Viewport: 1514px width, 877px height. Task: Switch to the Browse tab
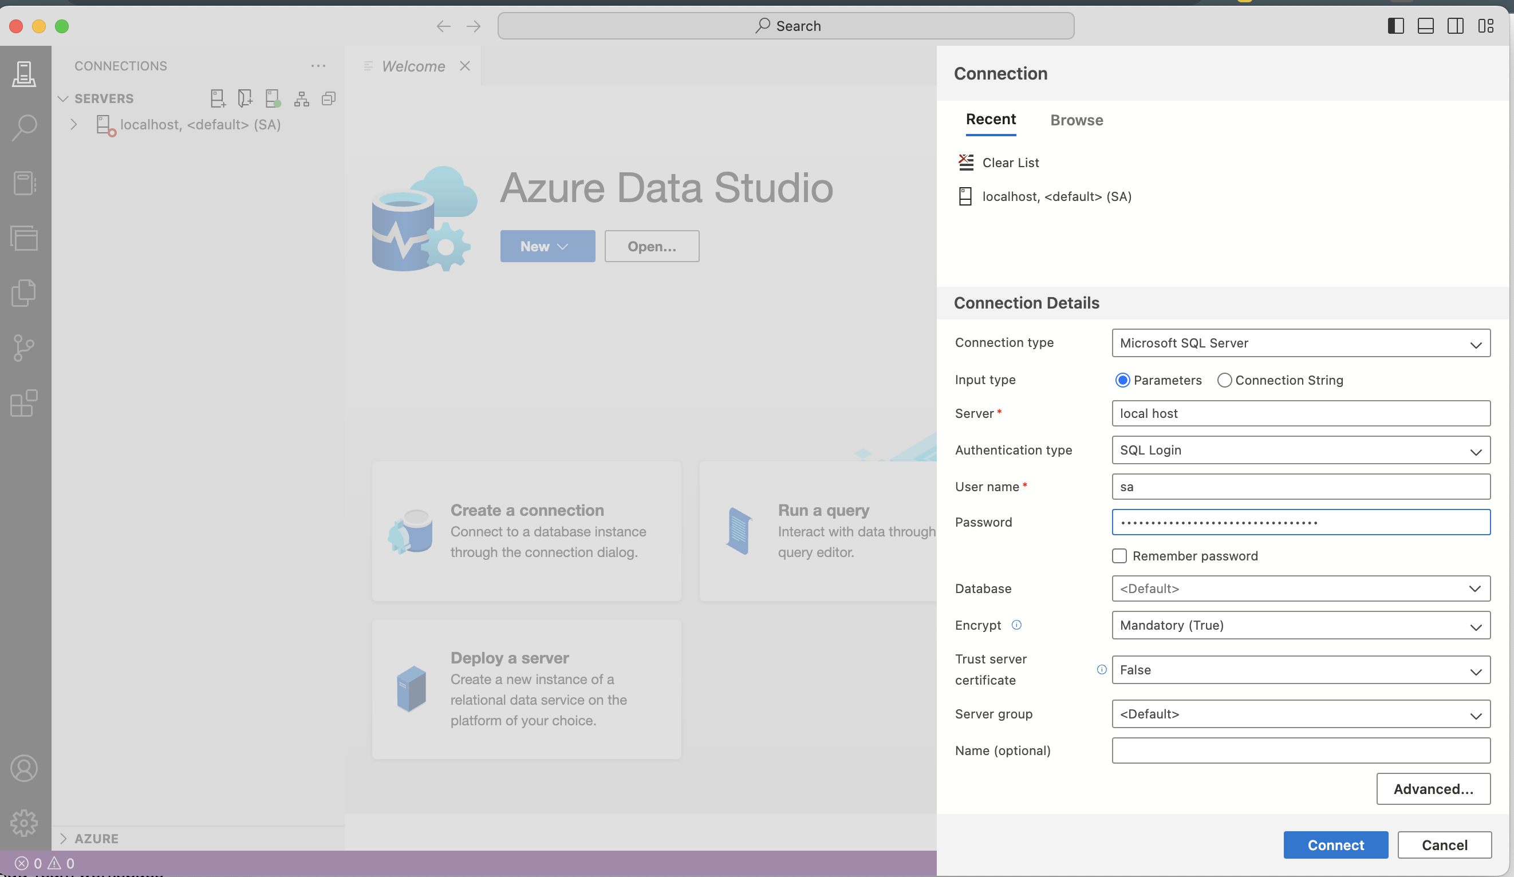coord(1077,120)
